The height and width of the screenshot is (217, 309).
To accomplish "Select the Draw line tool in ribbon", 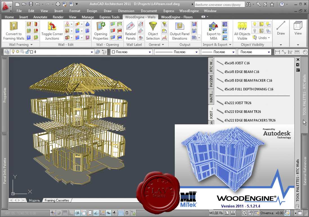I will tap(281, 26).
